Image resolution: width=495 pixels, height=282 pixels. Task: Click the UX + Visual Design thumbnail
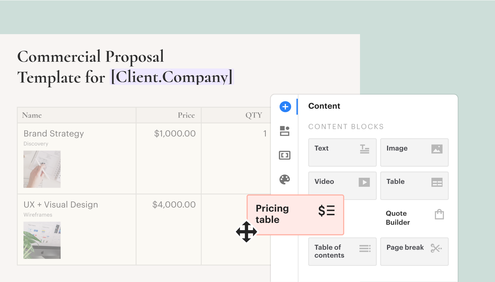pos(42,240)
